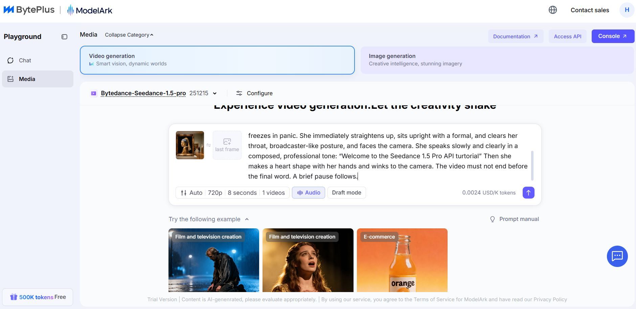Click the swap first and last frame icon
The image size is (636, 309).
coord(208,145)
